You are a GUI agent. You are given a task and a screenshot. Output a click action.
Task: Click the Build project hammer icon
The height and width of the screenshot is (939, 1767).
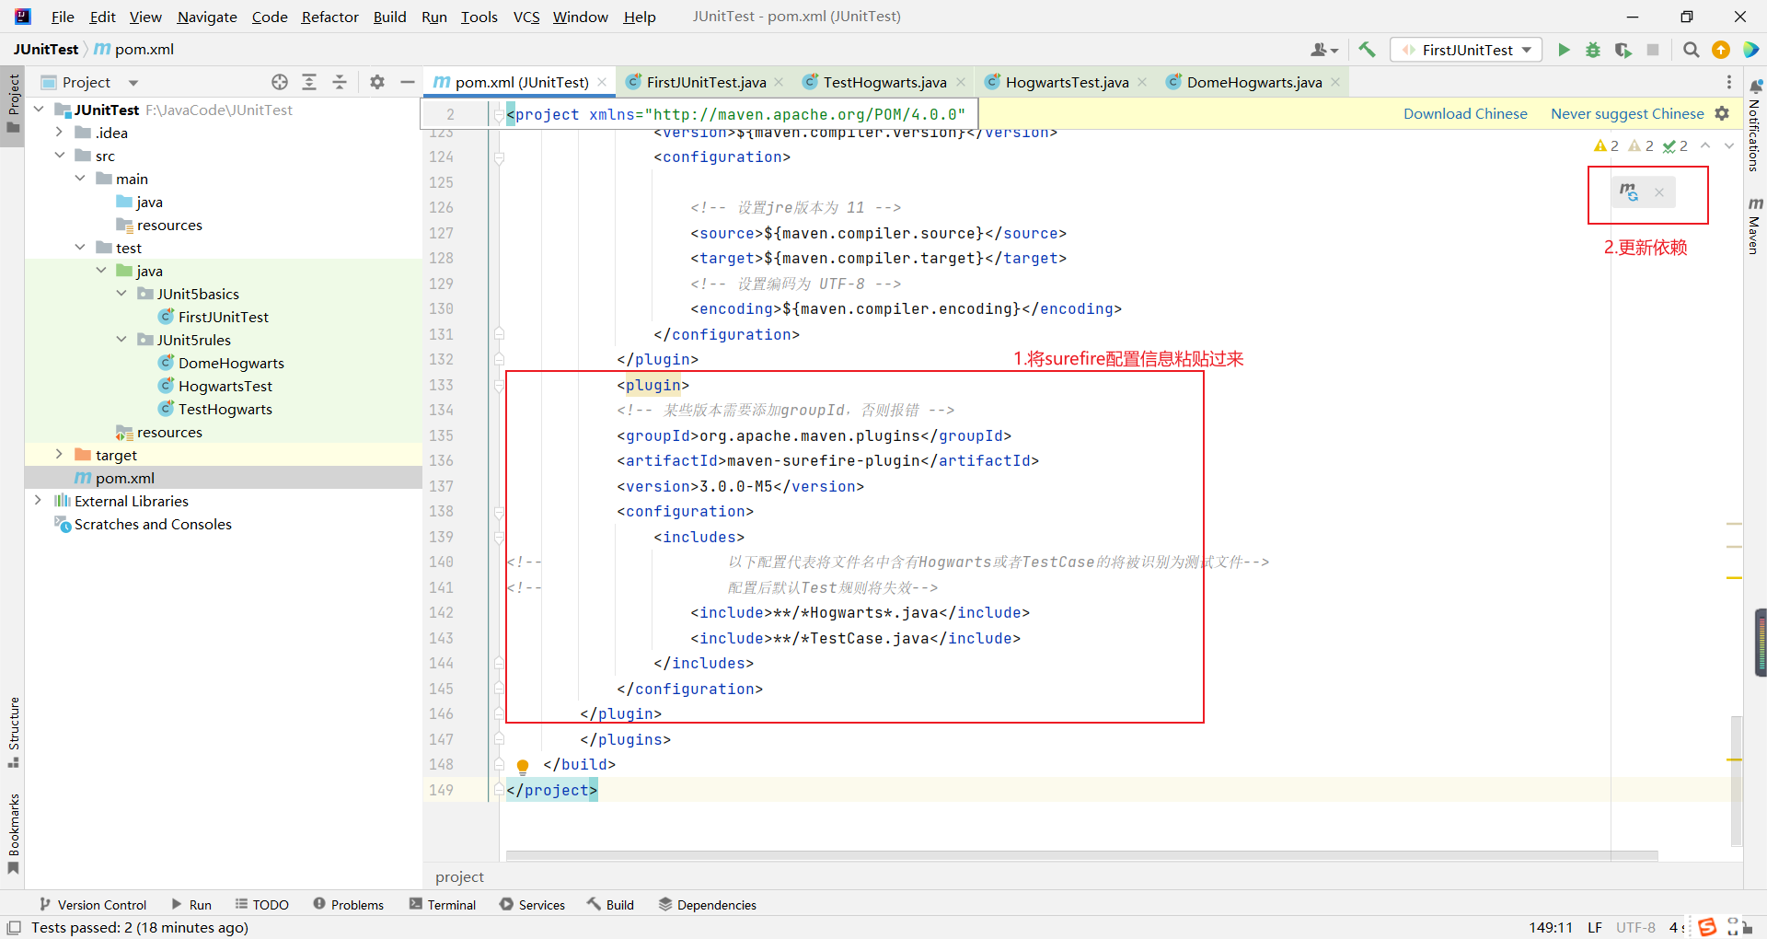[x=1367, y=50]
